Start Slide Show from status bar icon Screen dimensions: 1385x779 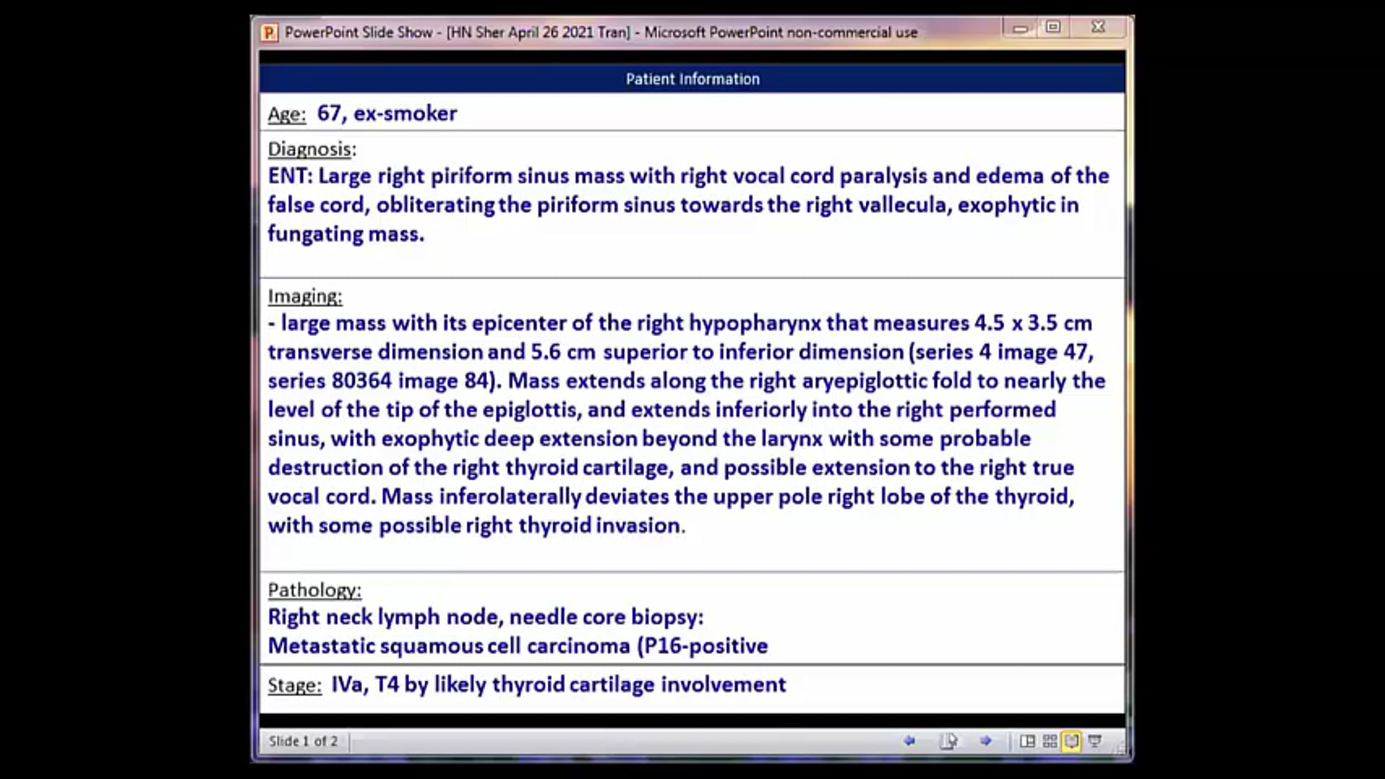pos(1095,741)
